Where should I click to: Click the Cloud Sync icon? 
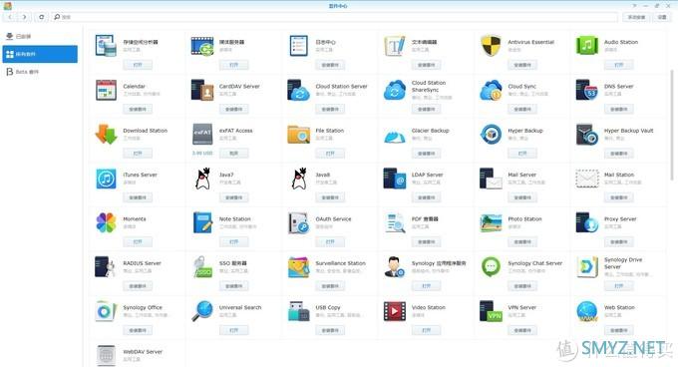[491, 90]
